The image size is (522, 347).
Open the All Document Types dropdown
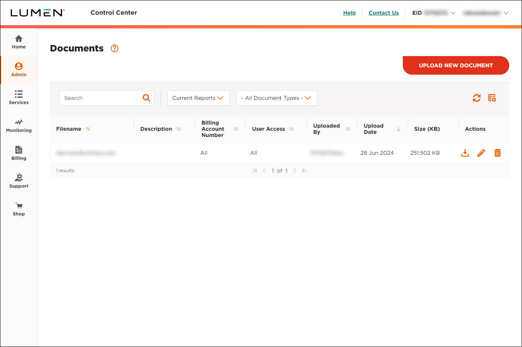tap(277, 98)
